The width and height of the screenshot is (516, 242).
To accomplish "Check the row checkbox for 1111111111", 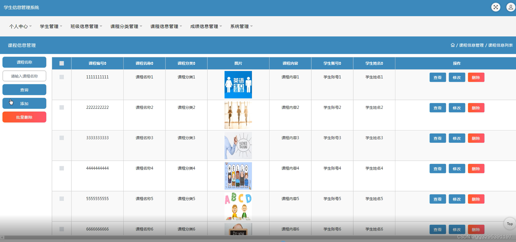I will [x=62, y=77].
